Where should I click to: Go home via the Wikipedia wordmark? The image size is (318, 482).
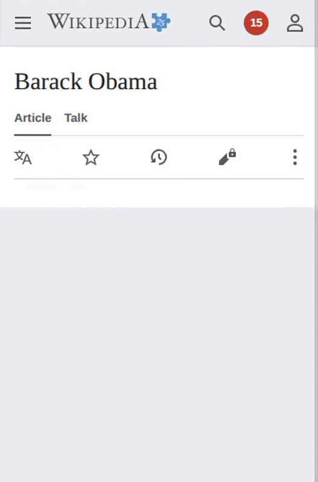[x=98, y=22]
